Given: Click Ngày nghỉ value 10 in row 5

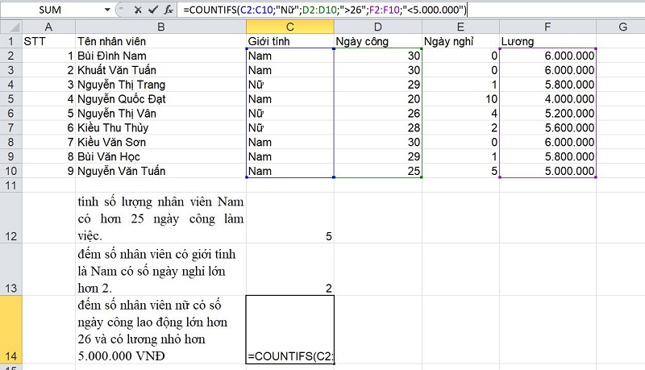Looking at the screenshot, I should (x=460, y=98).
